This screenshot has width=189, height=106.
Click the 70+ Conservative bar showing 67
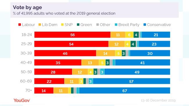click(x=125, y=90)
